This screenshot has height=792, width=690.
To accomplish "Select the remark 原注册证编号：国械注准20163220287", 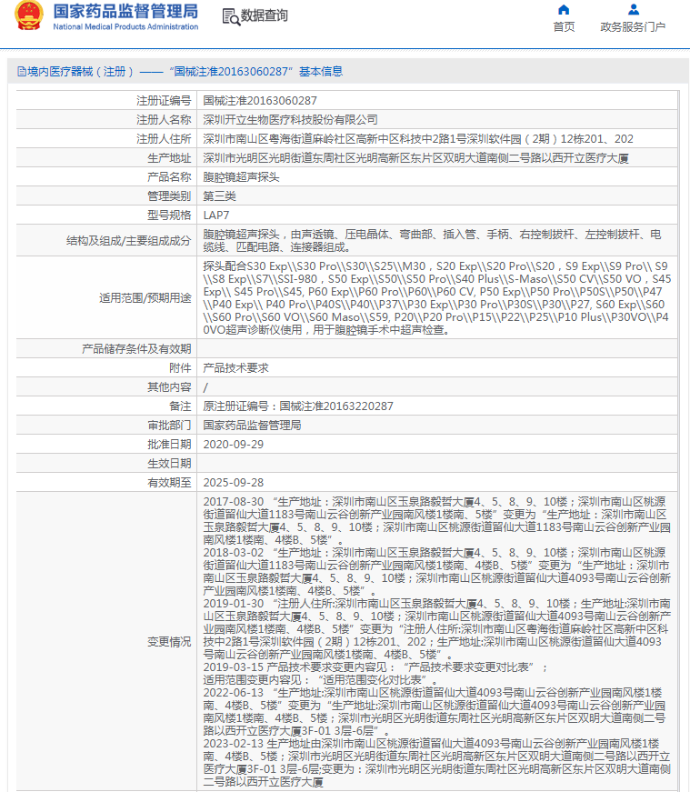I will 298,406.
